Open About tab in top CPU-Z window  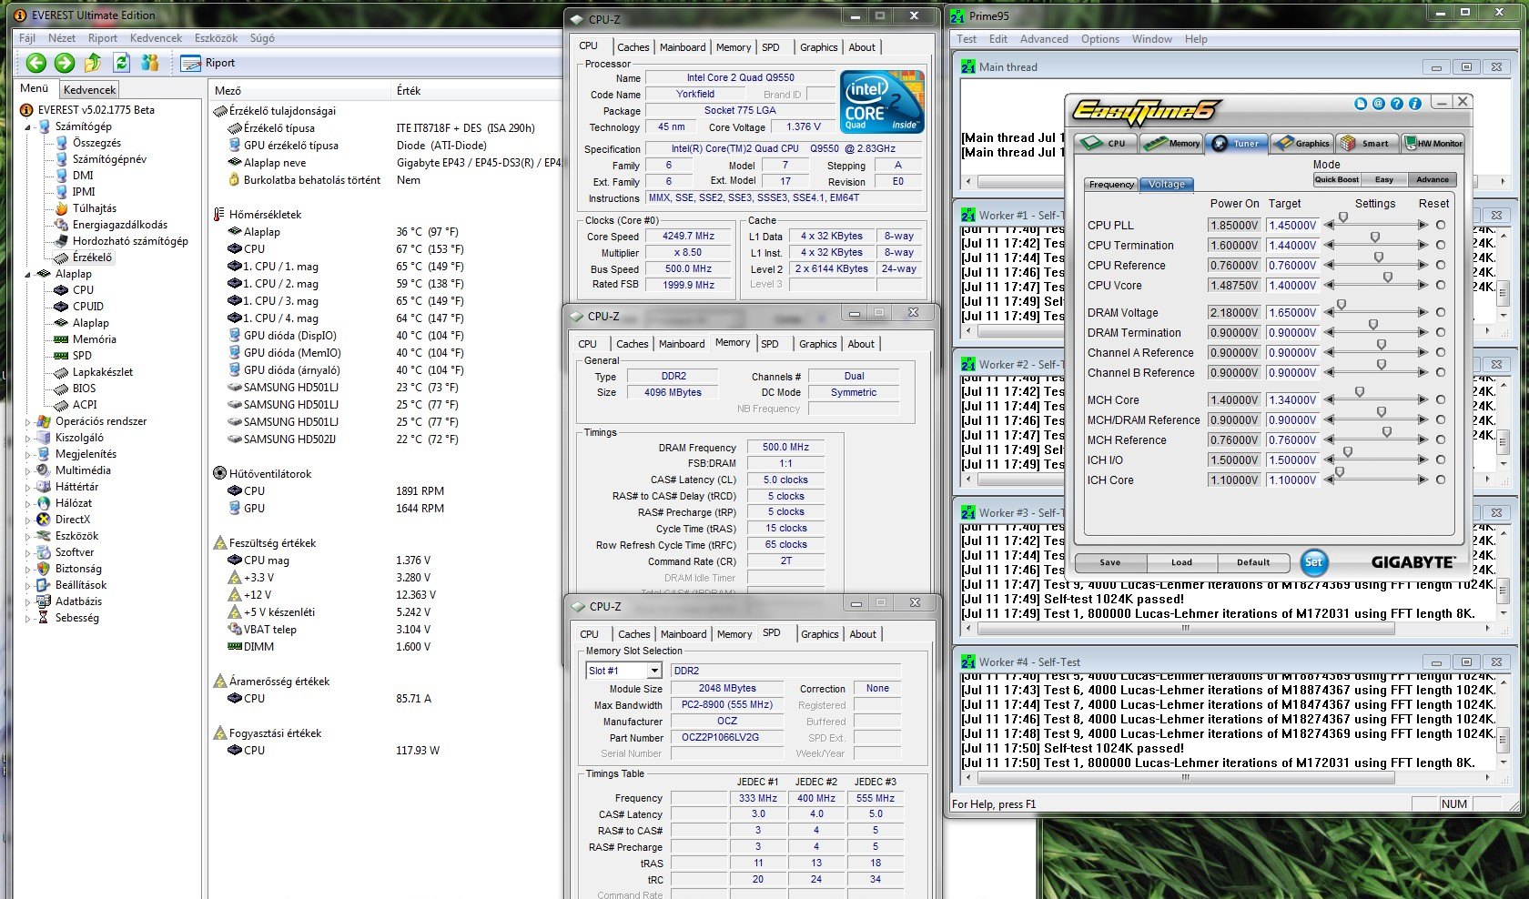click(862, 47)
